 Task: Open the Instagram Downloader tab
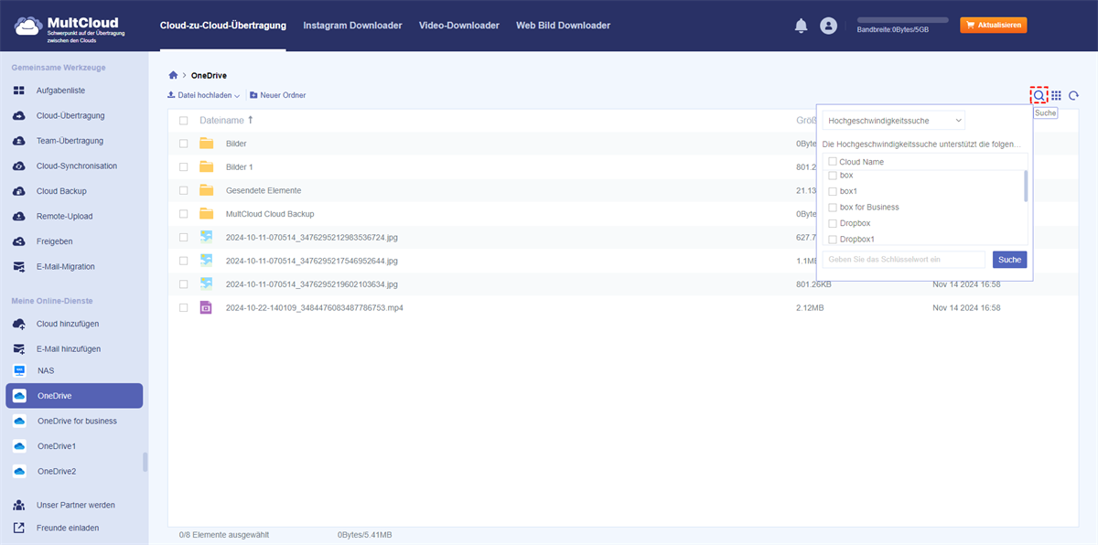coord(352,26)
